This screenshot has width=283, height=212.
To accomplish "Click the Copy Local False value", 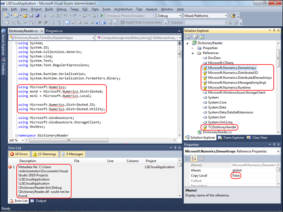I will coord(236,175).
